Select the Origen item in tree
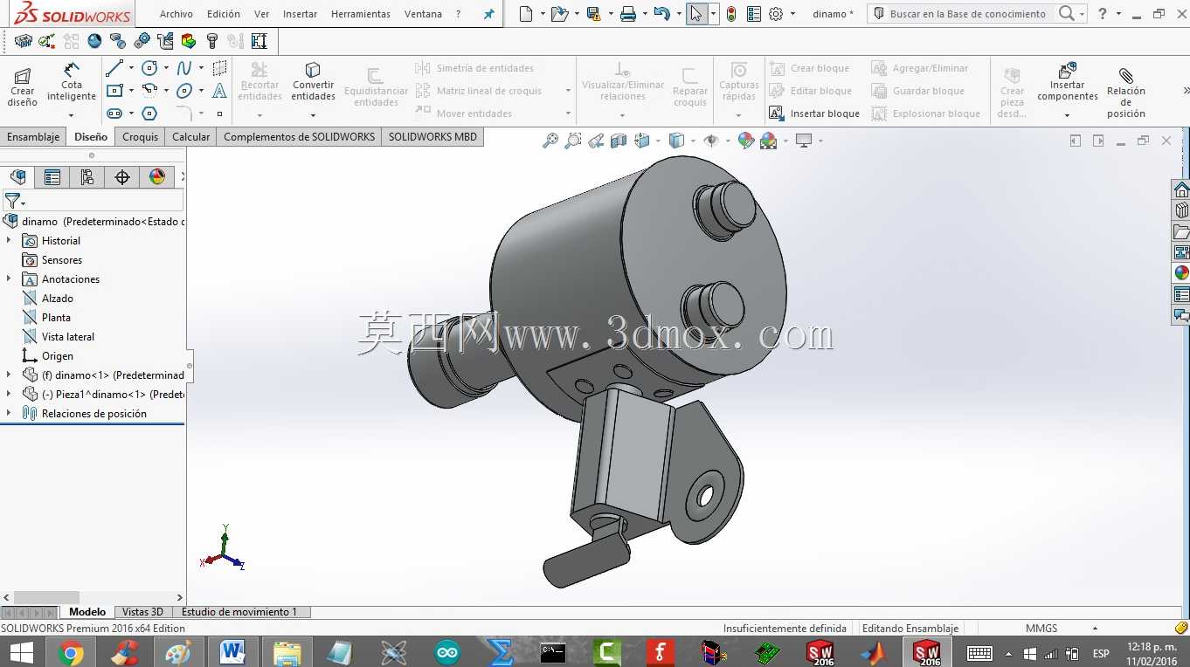This screenshot has width=1190, height=667. coord(58,355)
